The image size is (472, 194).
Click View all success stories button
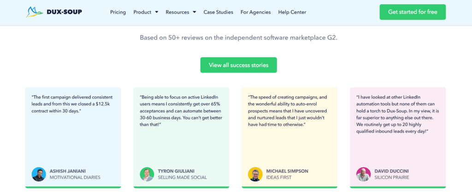click(239, 65)
